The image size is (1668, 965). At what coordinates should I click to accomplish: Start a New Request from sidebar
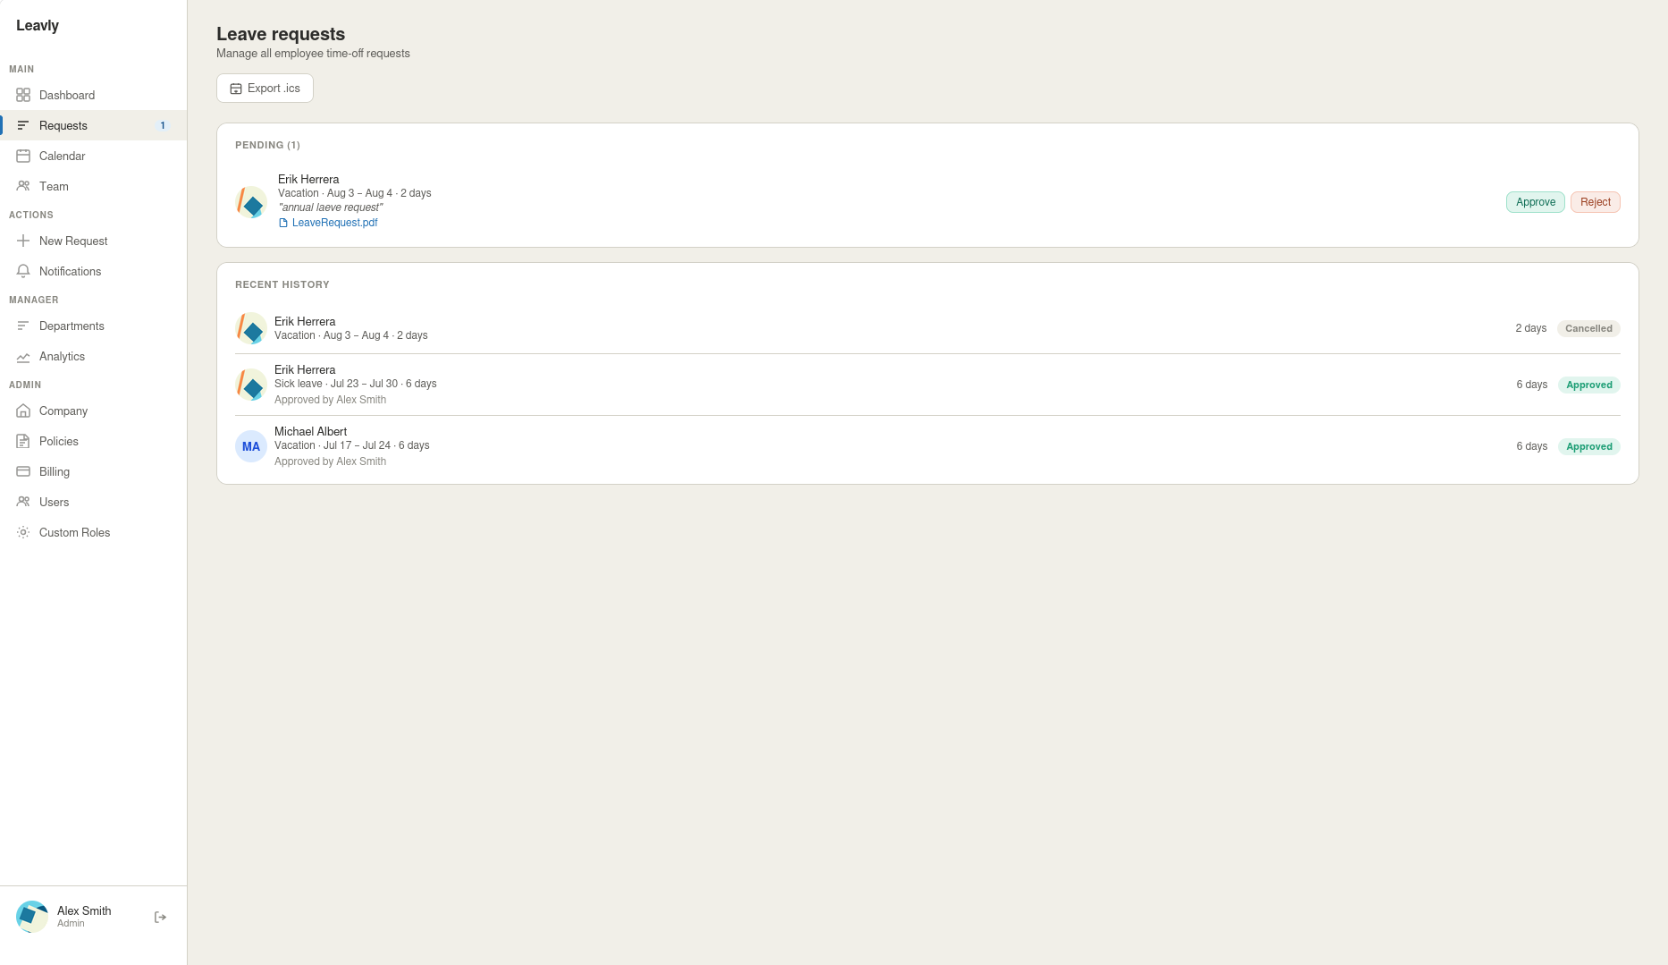(x=93, y=241)
